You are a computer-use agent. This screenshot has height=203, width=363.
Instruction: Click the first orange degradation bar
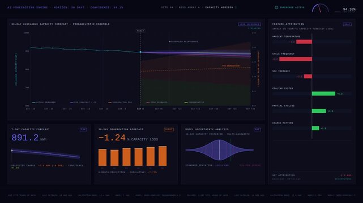tap(103, 157)
